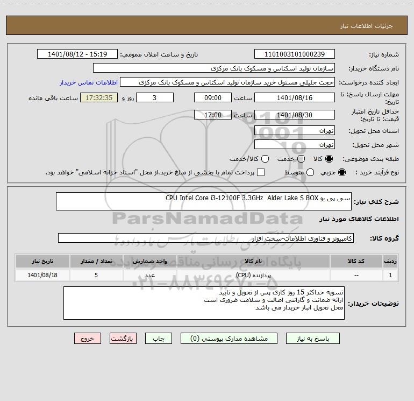Image resolution: width=414 pixels, height=401 pixels.
Task: Click the چاپ print button
Action: 159,339
